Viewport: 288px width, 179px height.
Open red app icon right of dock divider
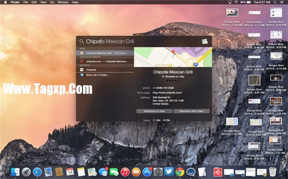218,172
